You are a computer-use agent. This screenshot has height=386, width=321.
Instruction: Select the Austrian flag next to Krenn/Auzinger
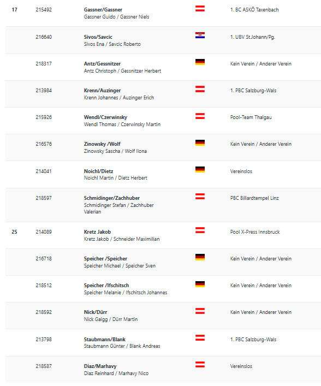(x=200, y=89)
